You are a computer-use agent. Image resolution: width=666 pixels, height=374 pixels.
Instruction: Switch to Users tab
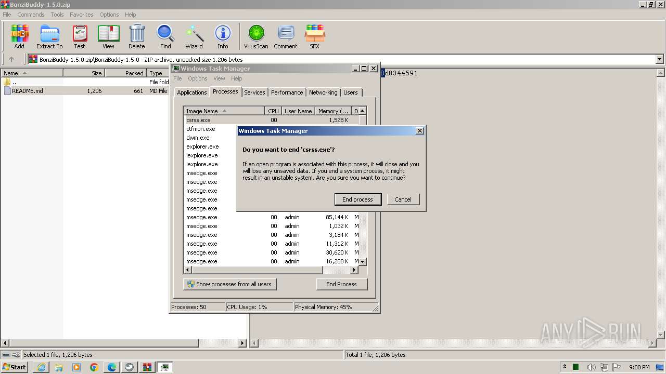pyautogui.click(x=351, y=92)
